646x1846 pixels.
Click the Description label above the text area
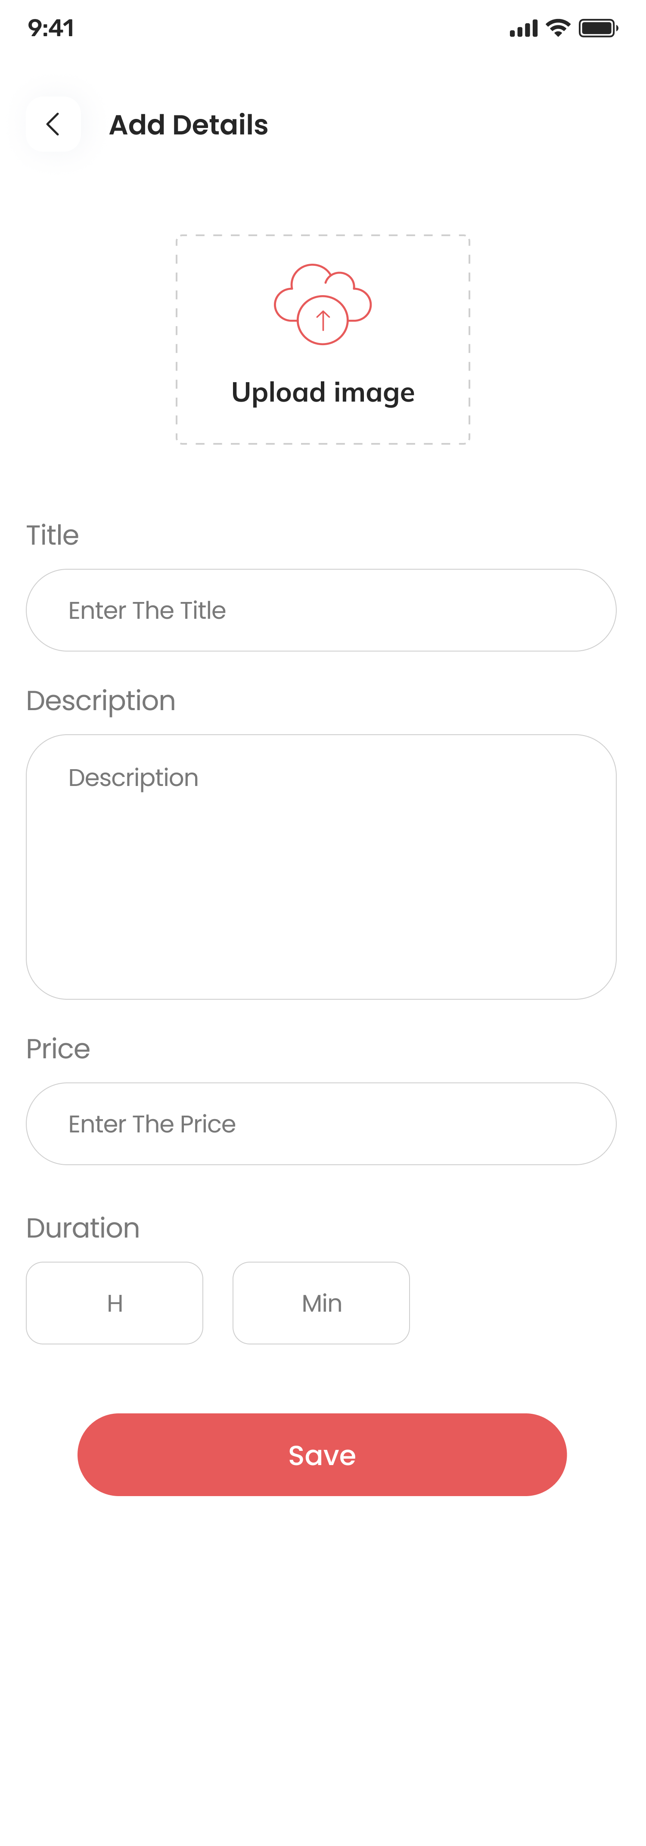click(101, 700)
